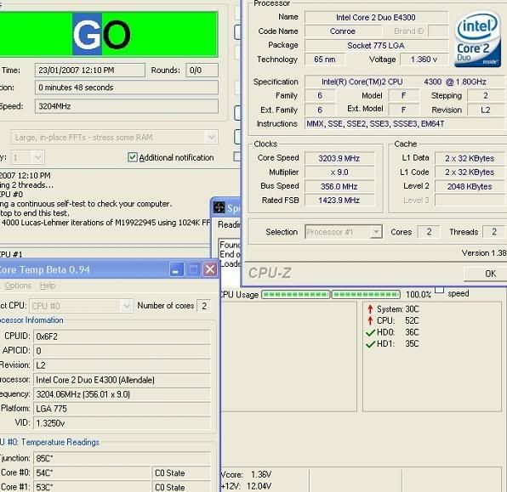Click the red arrow beside CPU 52C
Image resolution: width=507 pixels, height=492 pixels.
coord(370,320)
